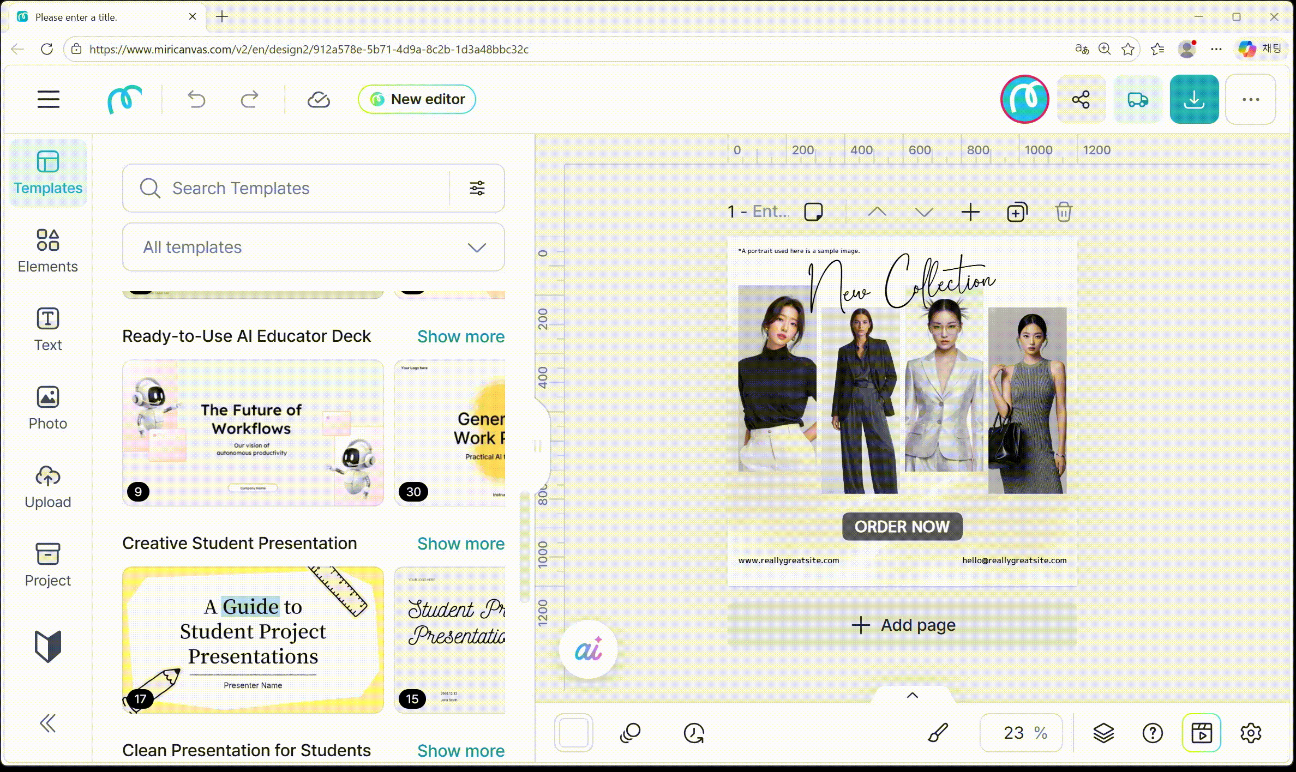Click Show more for Creative Student Presentation
The height and width of the screenshot is (772, 1296).
click(460, 544)
